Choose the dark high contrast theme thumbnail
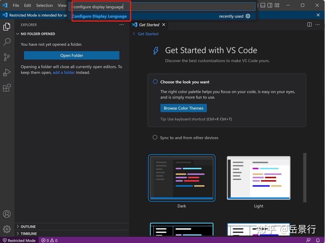Screen dimensions: 325x243 pos(182,229)
